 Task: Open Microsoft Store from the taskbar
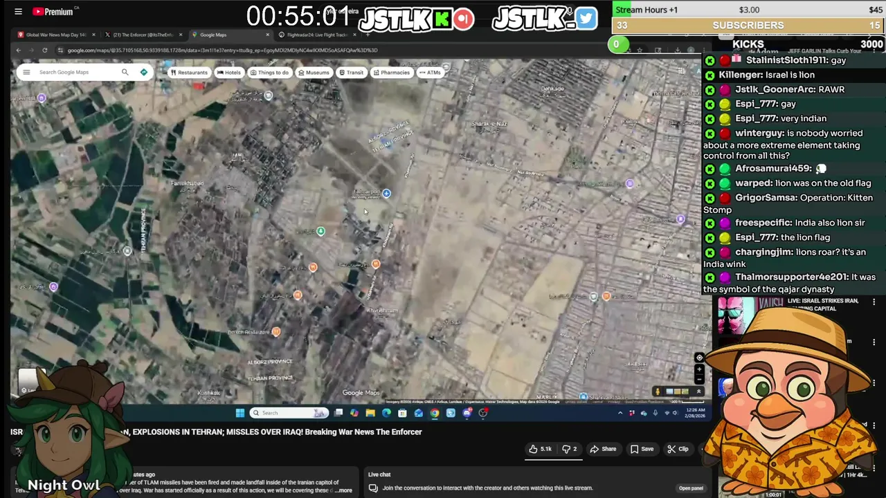click(x=402, y=413)
